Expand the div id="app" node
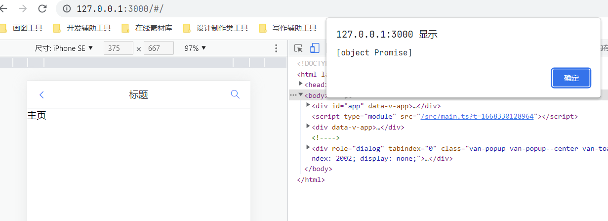Image resolution: width=608 pixels, height=221 pixels. tap(308, 105)
